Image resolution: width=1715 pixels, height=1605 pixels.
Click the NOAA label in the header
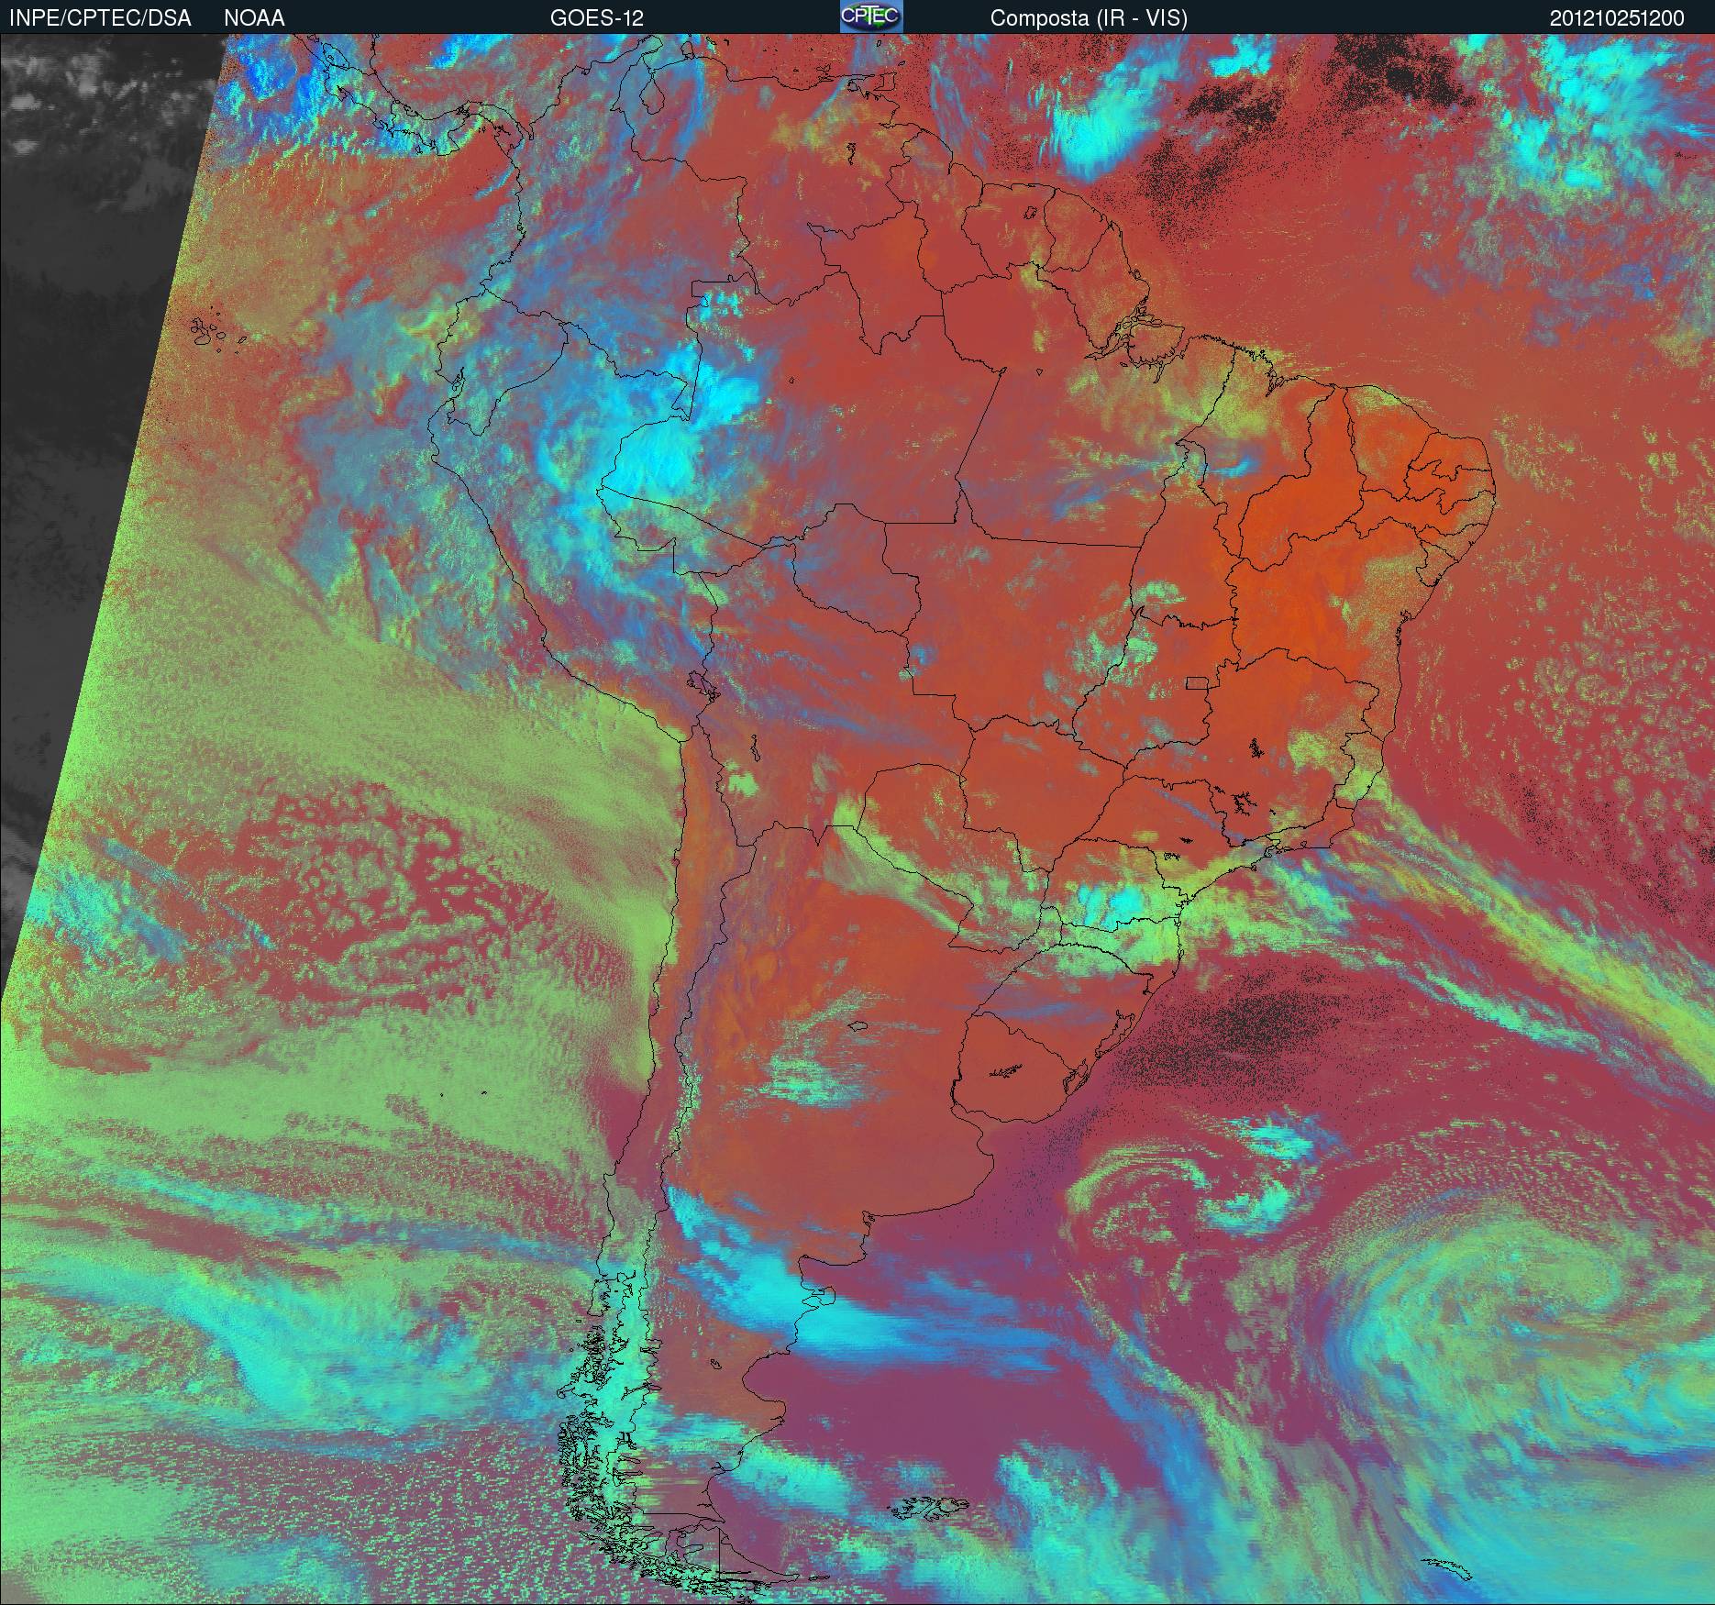[254, 18]
